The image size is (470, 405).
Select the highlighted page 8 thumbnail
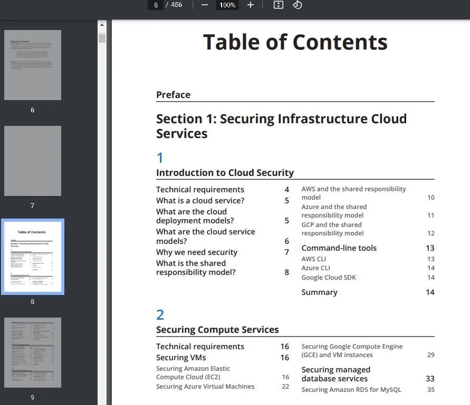pos(33,256)
